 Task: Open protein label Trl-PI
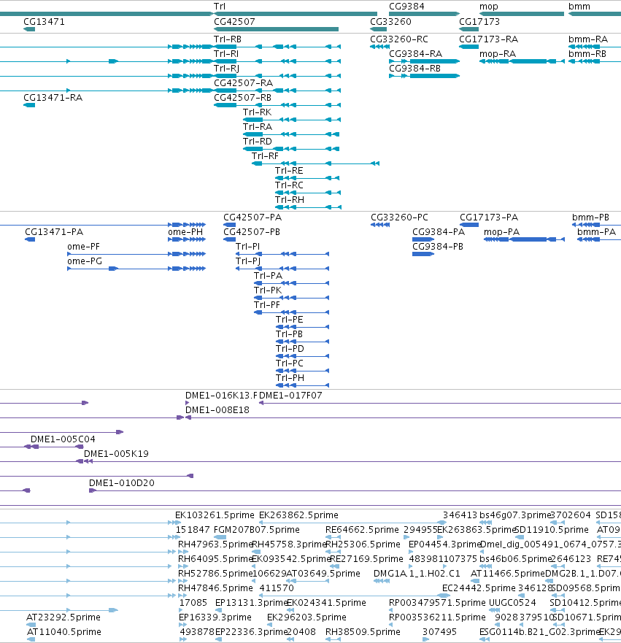247,247
